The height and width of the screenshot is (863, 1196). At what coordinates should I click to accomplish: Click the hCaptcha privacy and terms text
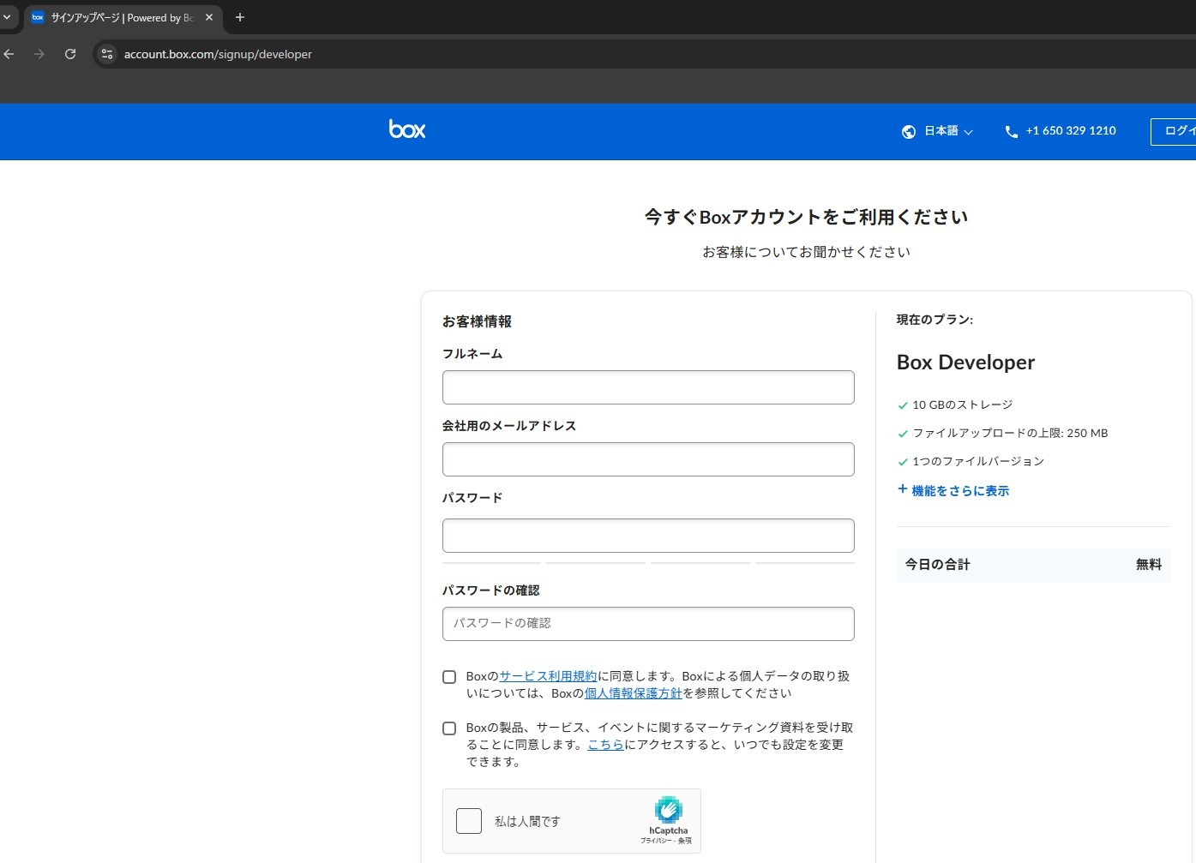point(666,841)
